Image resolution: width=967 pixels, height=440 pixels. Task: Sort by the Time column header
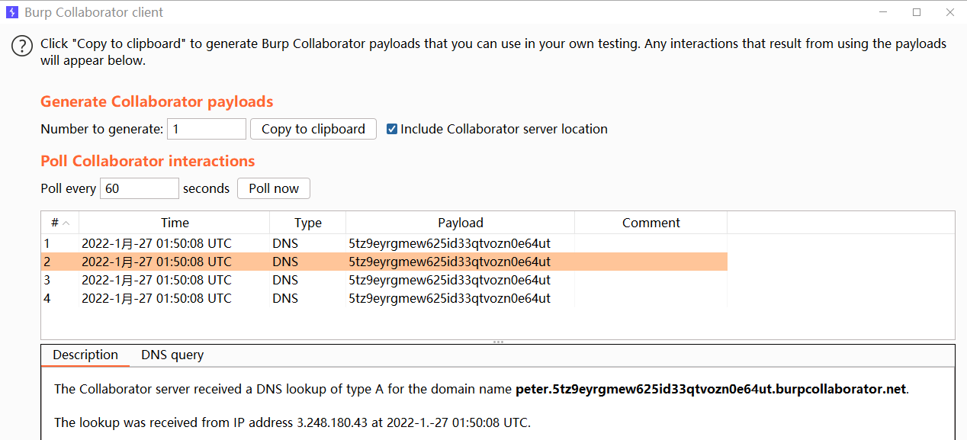(175, 223)
